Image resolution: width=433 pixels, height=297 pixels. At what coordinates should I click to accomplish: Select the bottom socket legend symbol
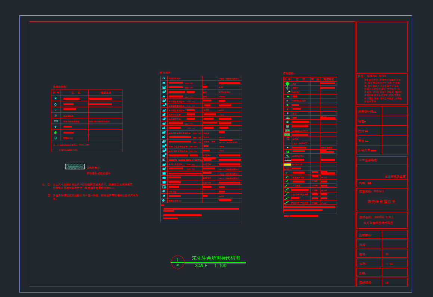click(164, 200)
